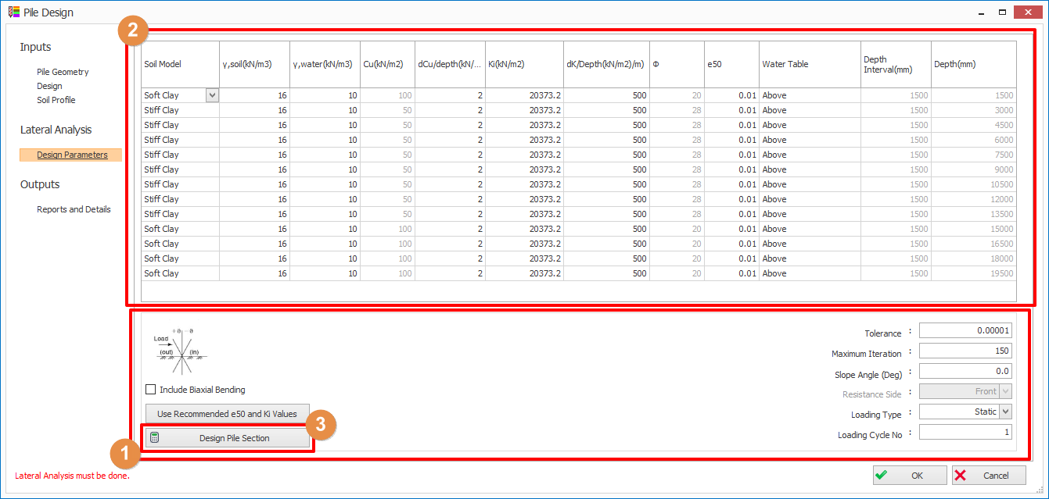Go to Soil Profile input page

(56, 100)
